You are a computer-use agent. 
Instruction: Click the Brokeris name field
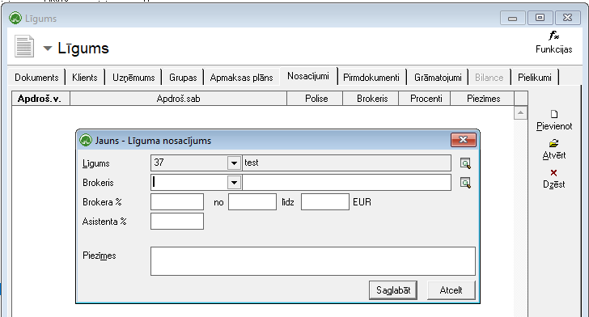pyautogui.click(x=347, y=183)
